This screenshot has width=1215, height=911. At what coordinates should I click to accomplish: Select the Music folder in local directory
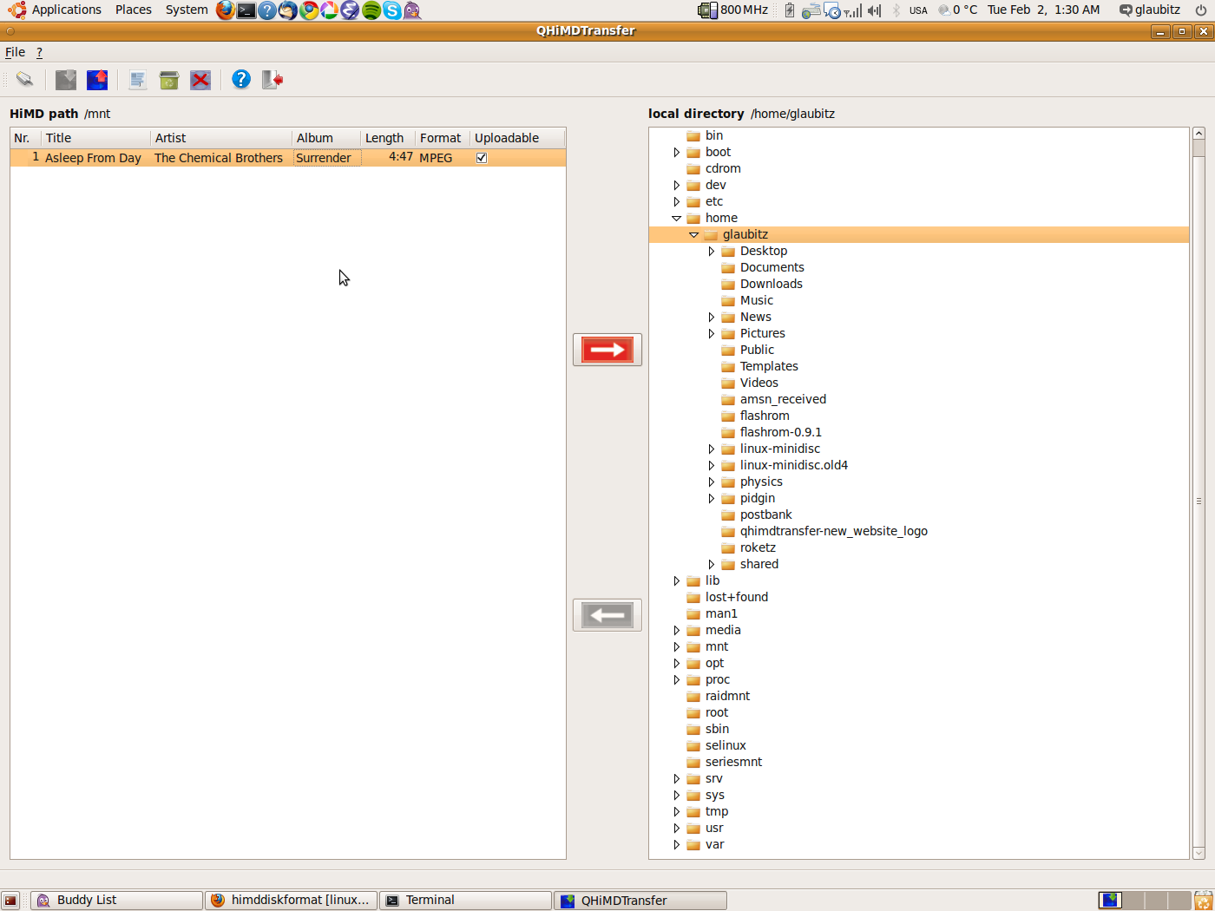click(x=756, y=300)
